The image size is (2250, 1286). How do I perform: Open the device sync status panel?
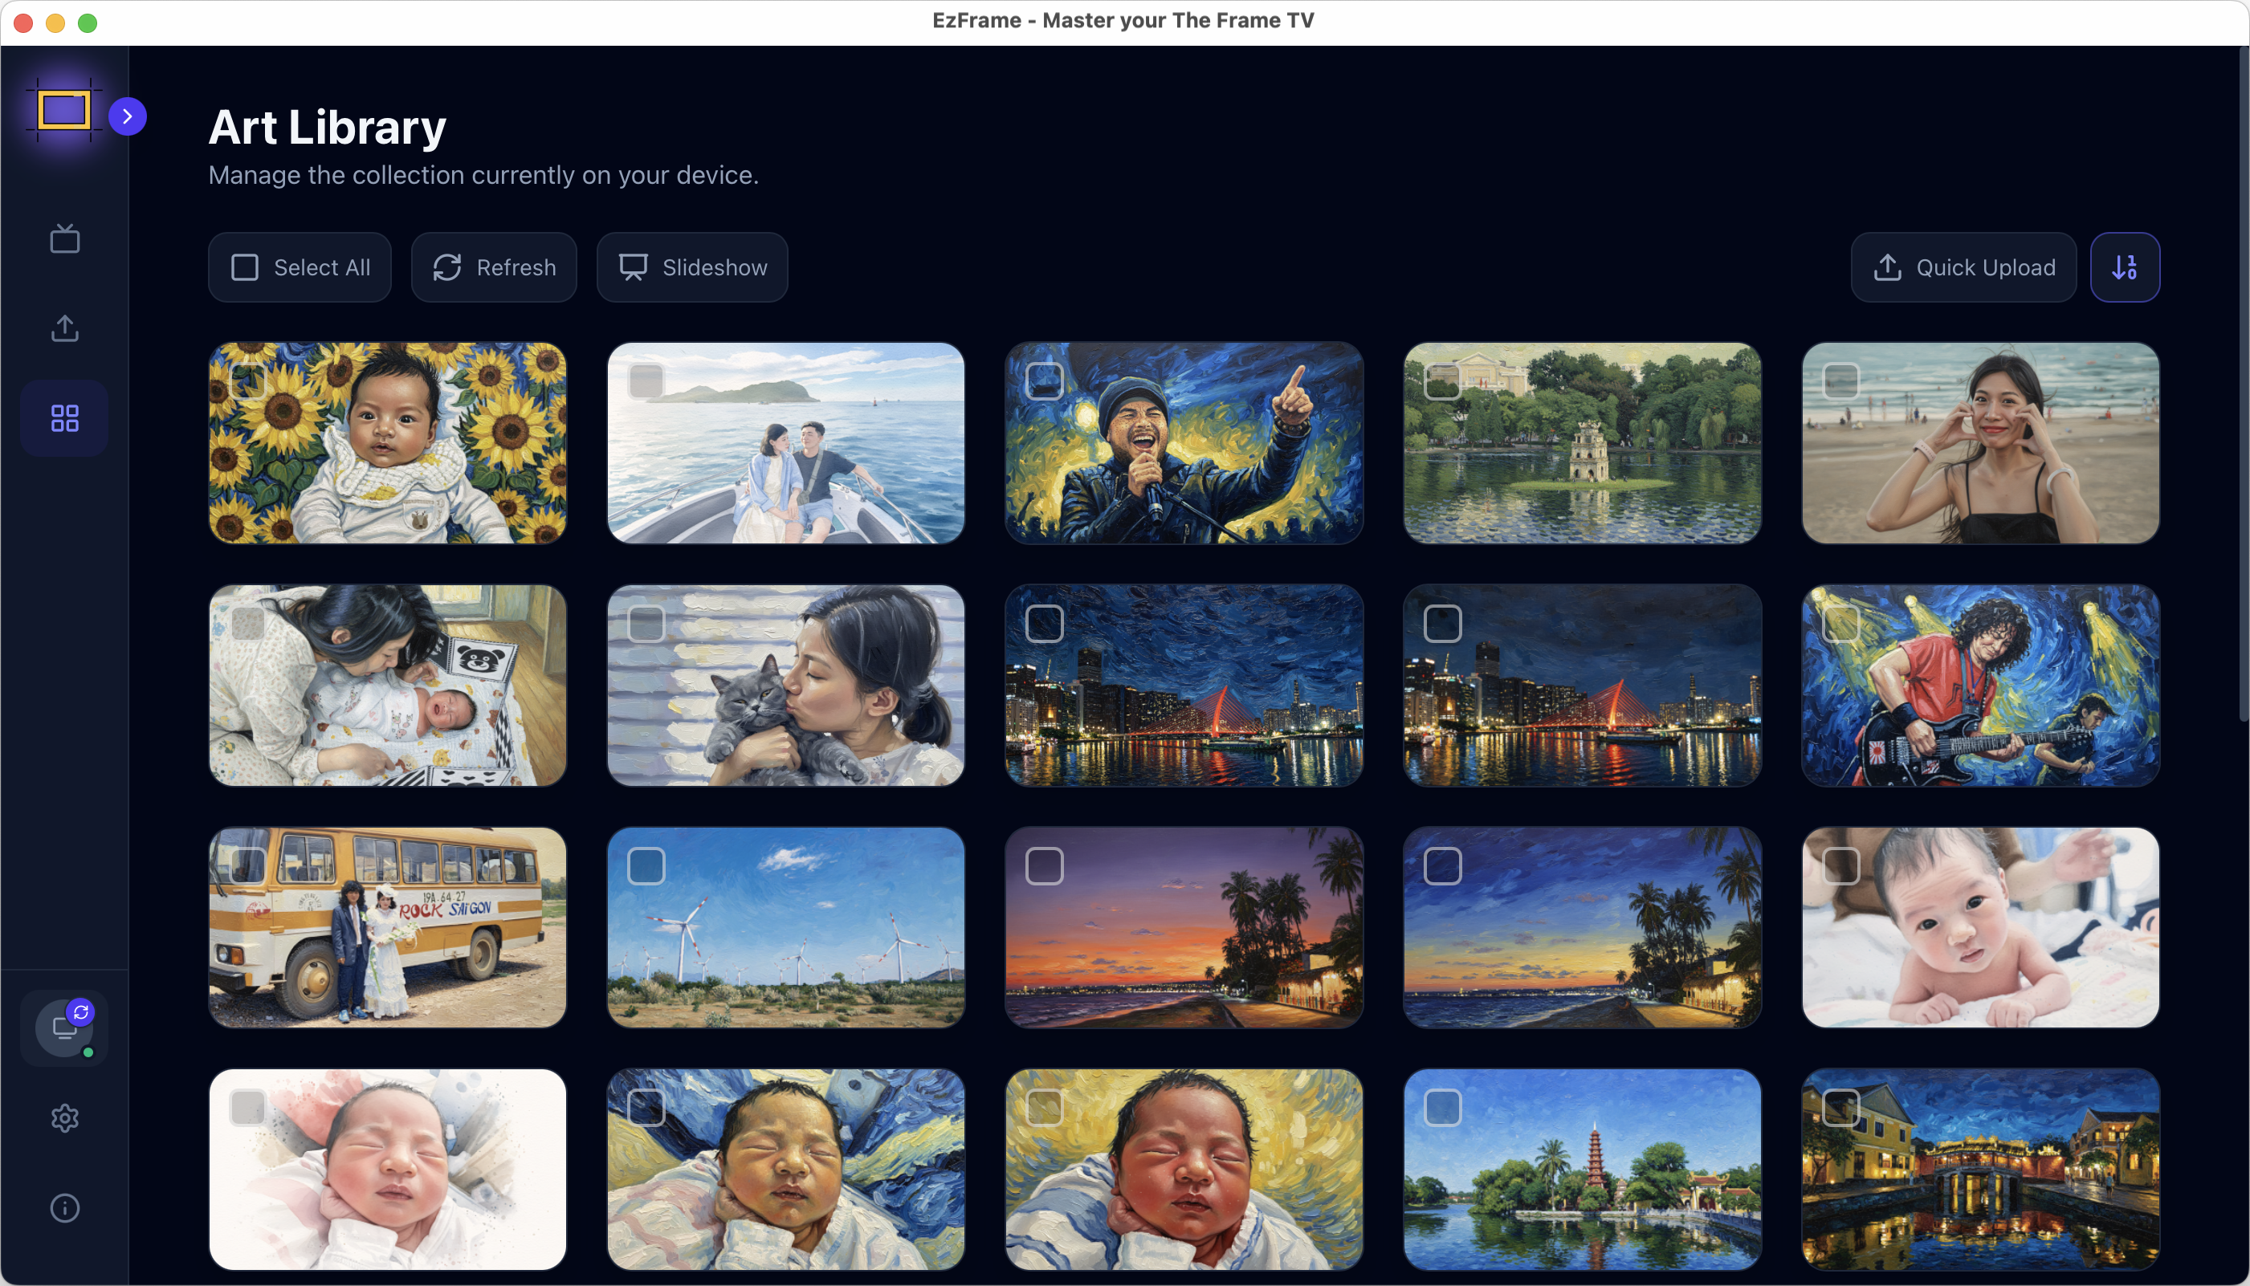(x=63, y=1028)
